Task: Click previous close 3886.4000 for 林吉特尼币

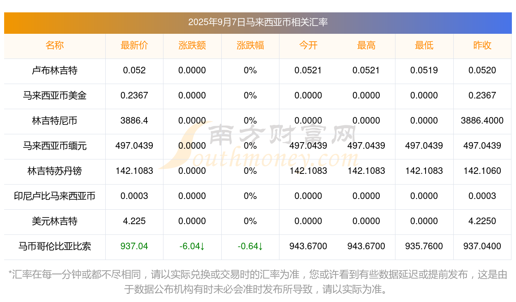Action: [x=482, y=121]
